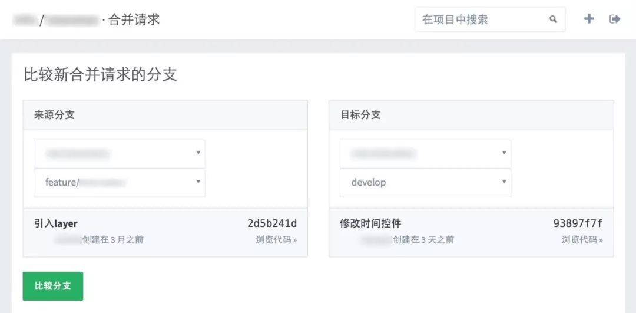Click 浏览代码 under the target branch commit

[582, 240]
